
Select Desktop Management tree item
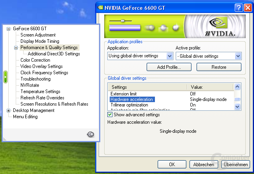34,110
